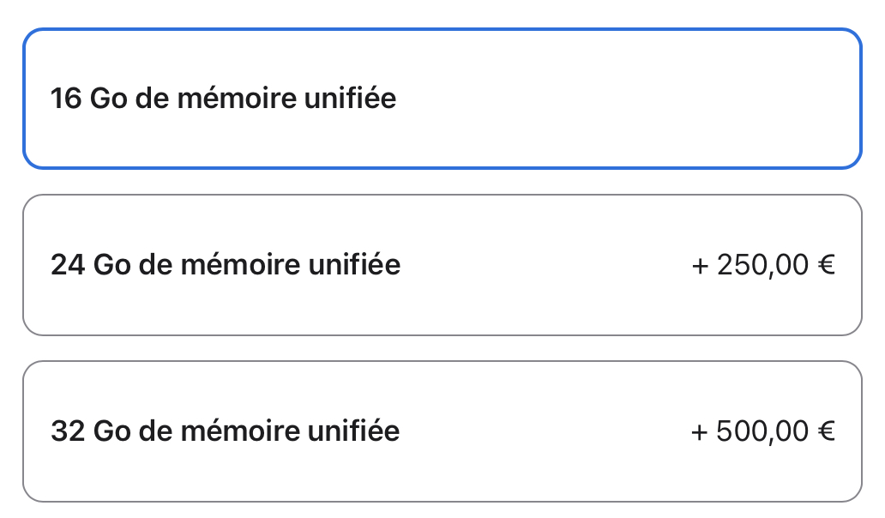The width and height of the screenshot is (885, 518).
Task: Choose the 32 Go memory upgrade card
Action: point(442,431)
